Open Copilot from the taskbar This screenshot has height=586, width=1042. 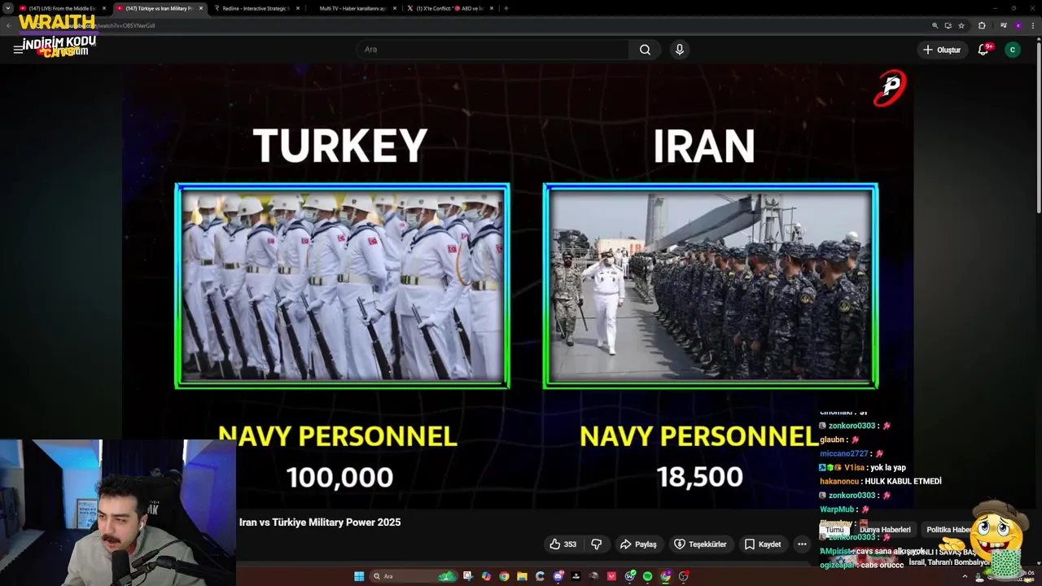486,576
